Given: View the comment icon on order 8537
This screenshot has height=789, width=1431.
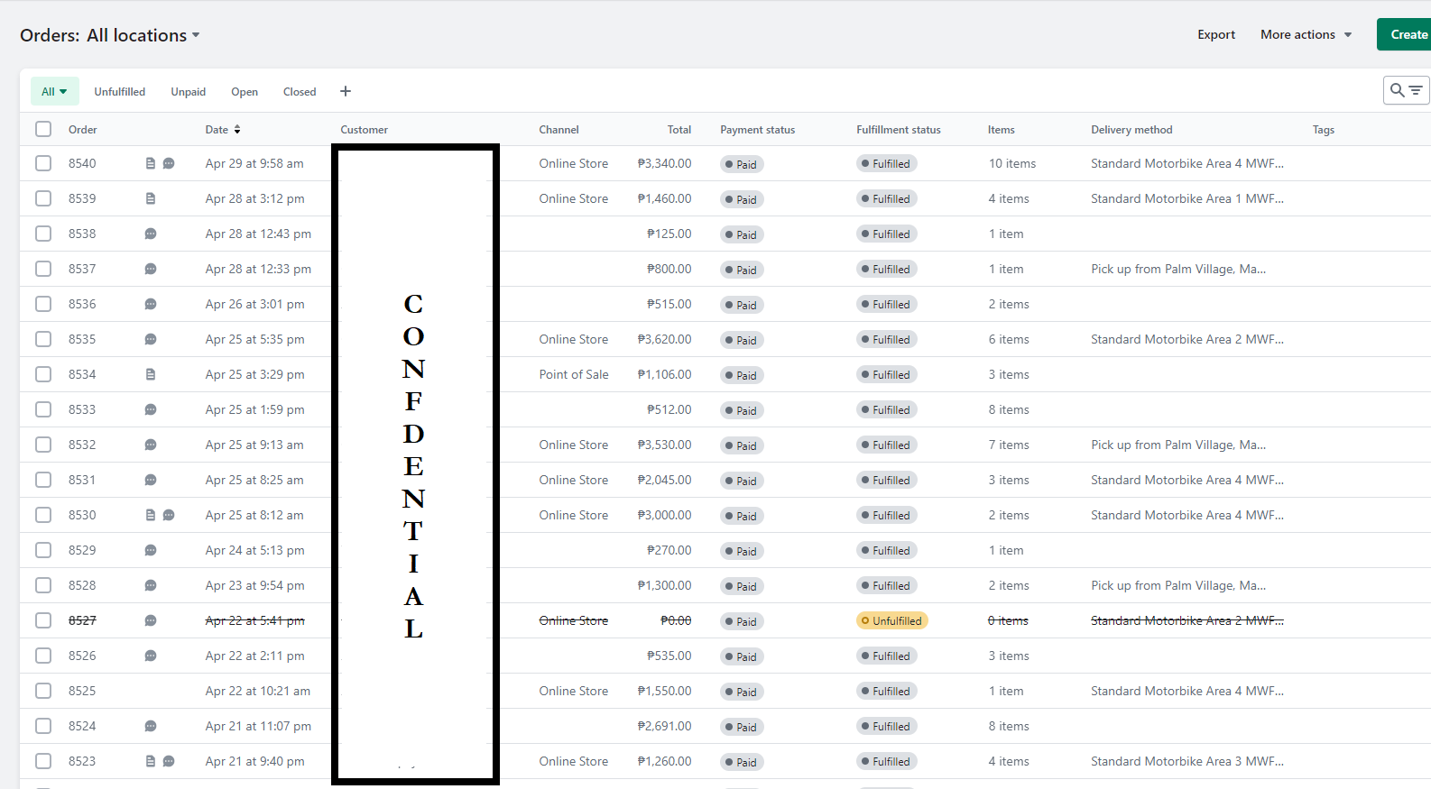Looking at the screenshot, I should tap(151, 269).
